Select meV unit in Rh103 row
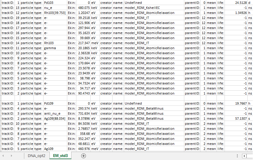This screenshot has height=160, width=253. point(95,43)
